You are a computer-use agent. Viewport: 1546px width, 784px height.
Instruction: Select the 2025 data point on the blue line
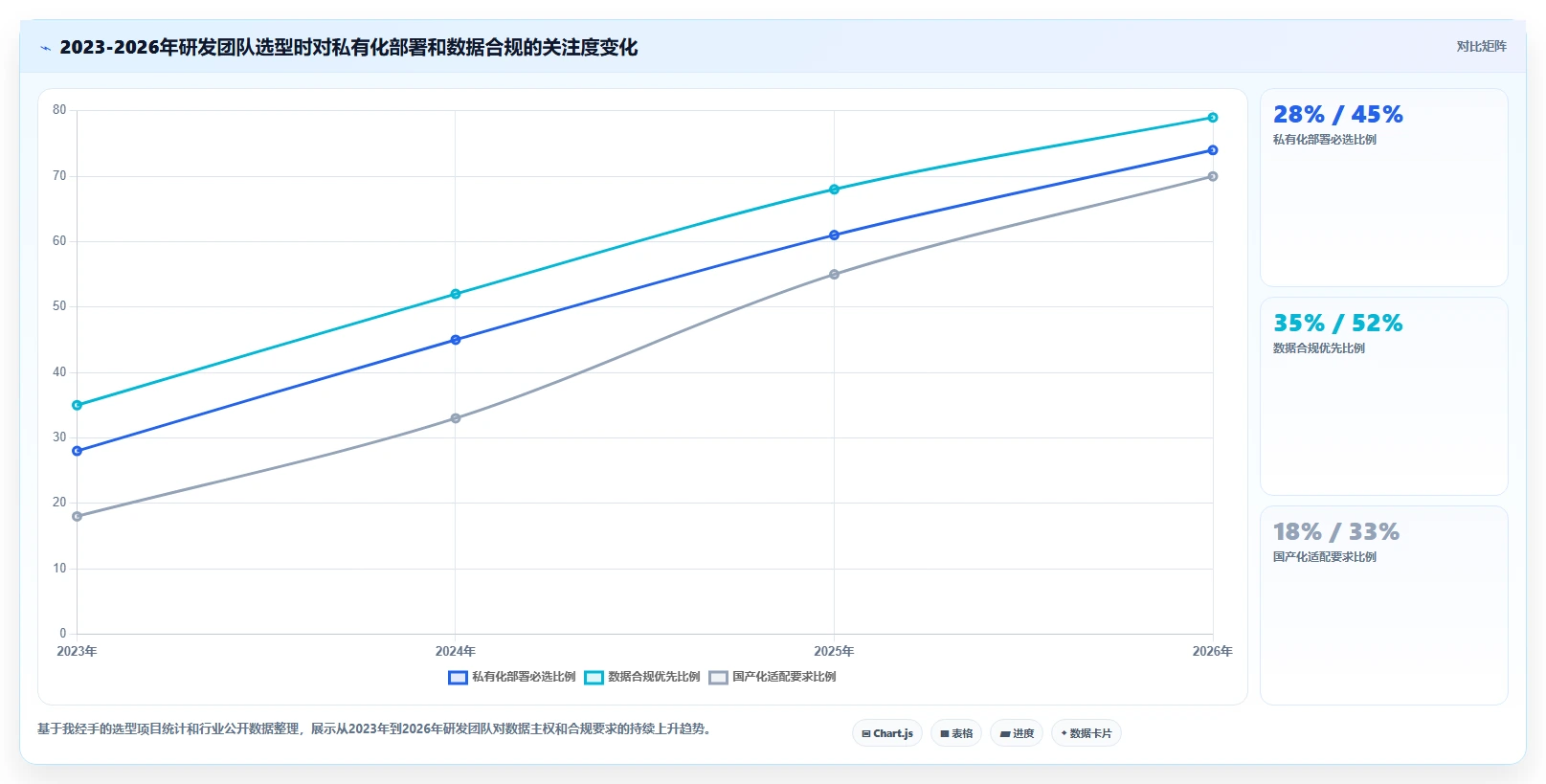(x=834, y=235)
